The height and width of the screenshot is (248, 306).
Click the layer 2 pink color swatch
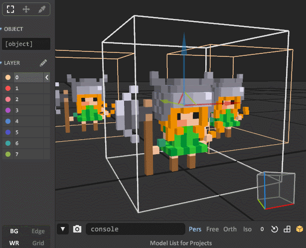[8, 99]
